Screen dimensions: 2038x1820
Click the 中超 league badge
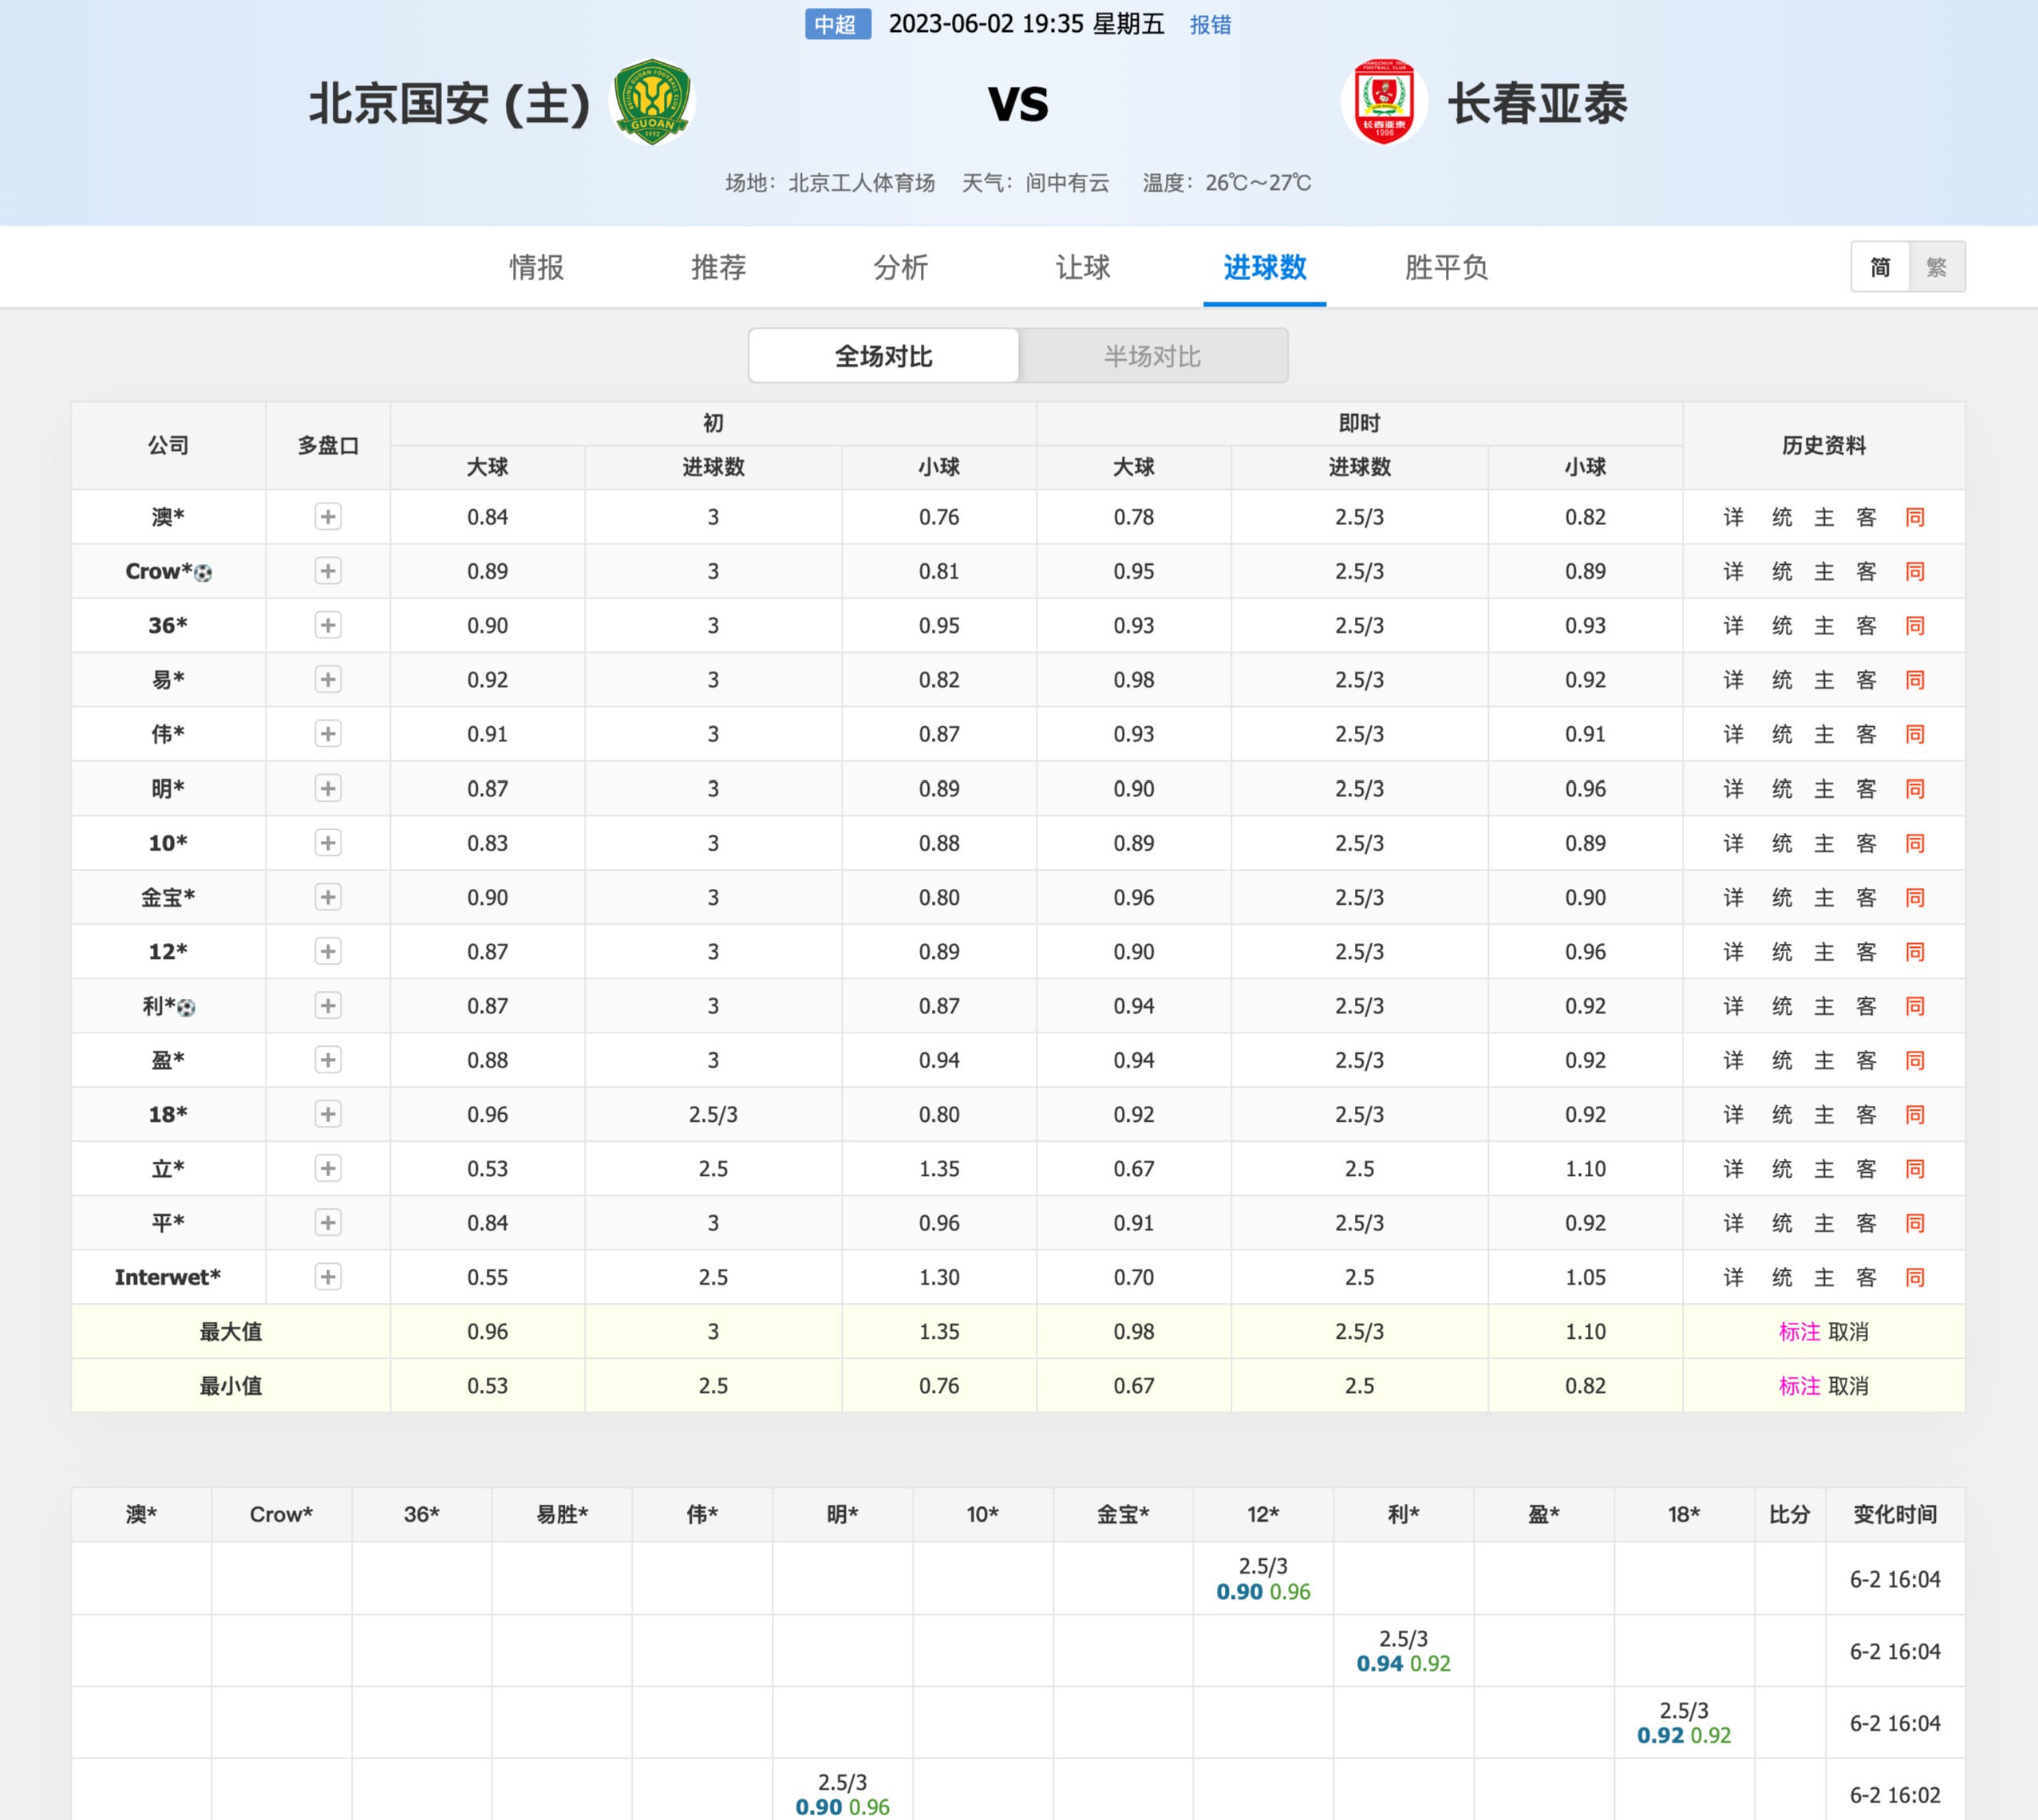(837, 24)
